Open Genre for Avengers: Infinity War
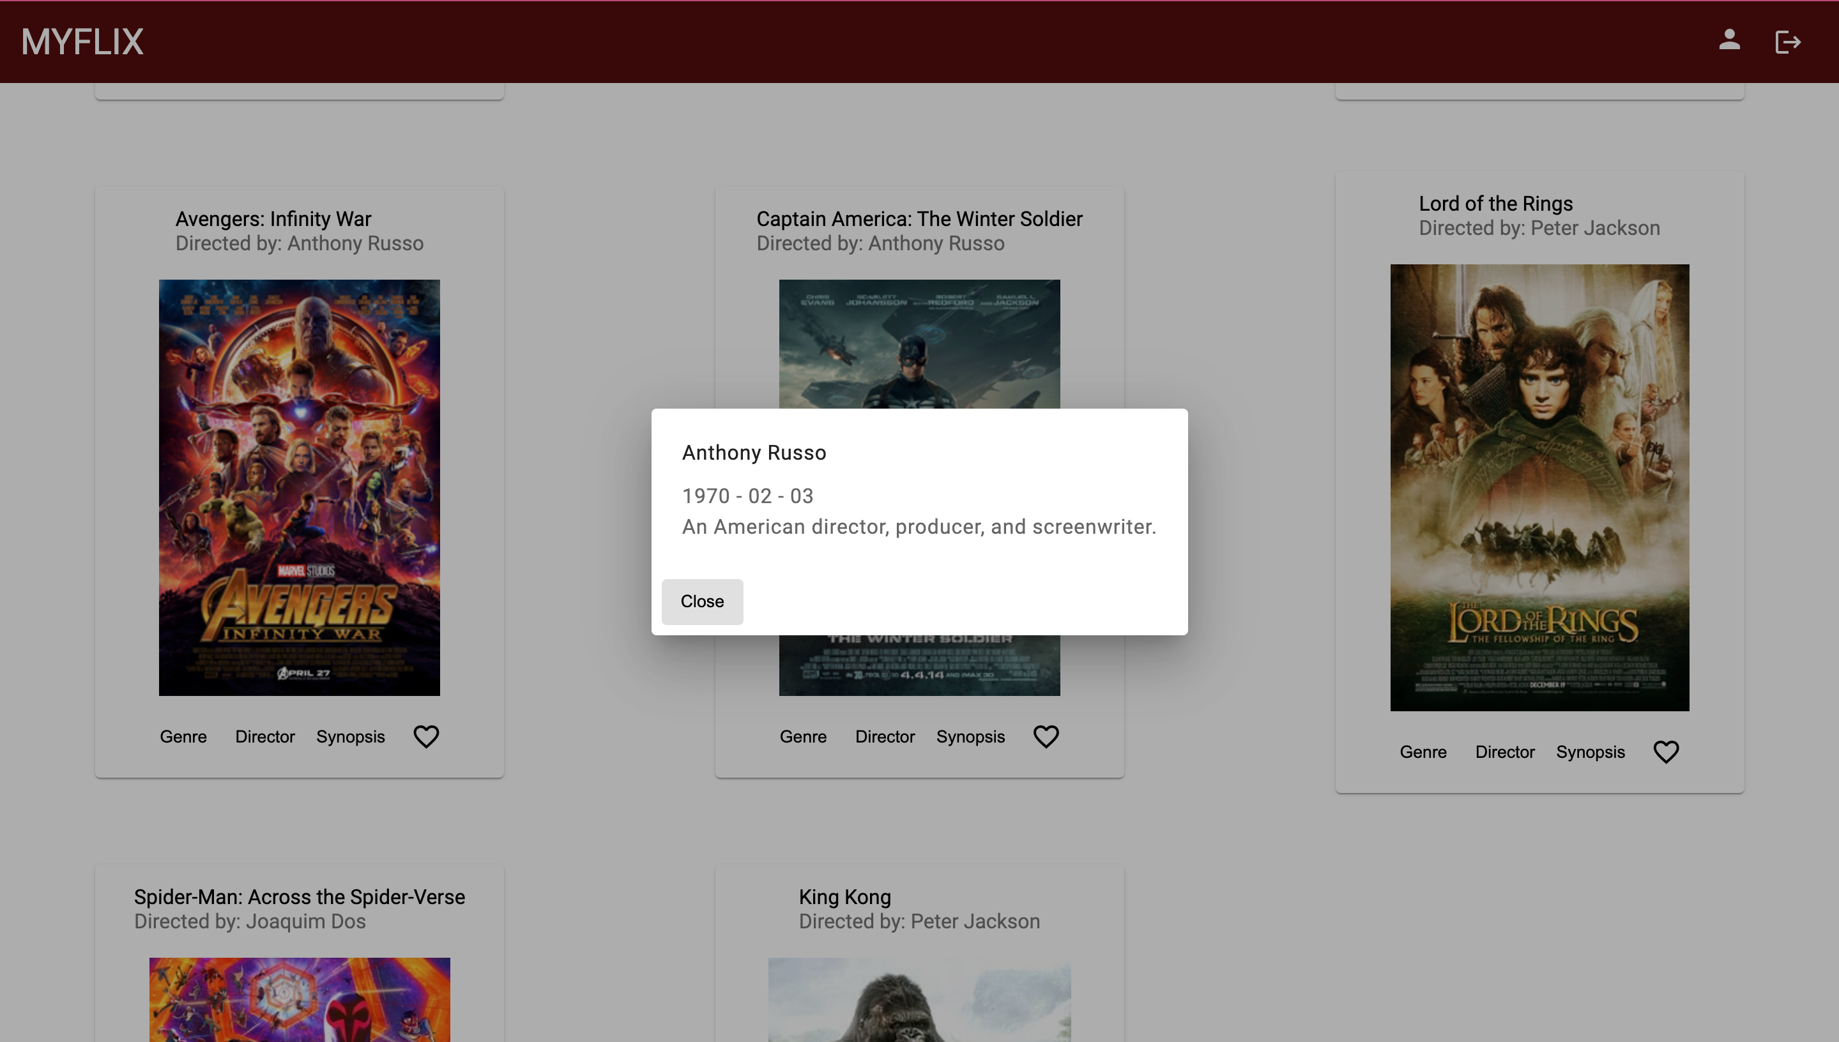1839x1042 pixels. [x=183, y=736]
